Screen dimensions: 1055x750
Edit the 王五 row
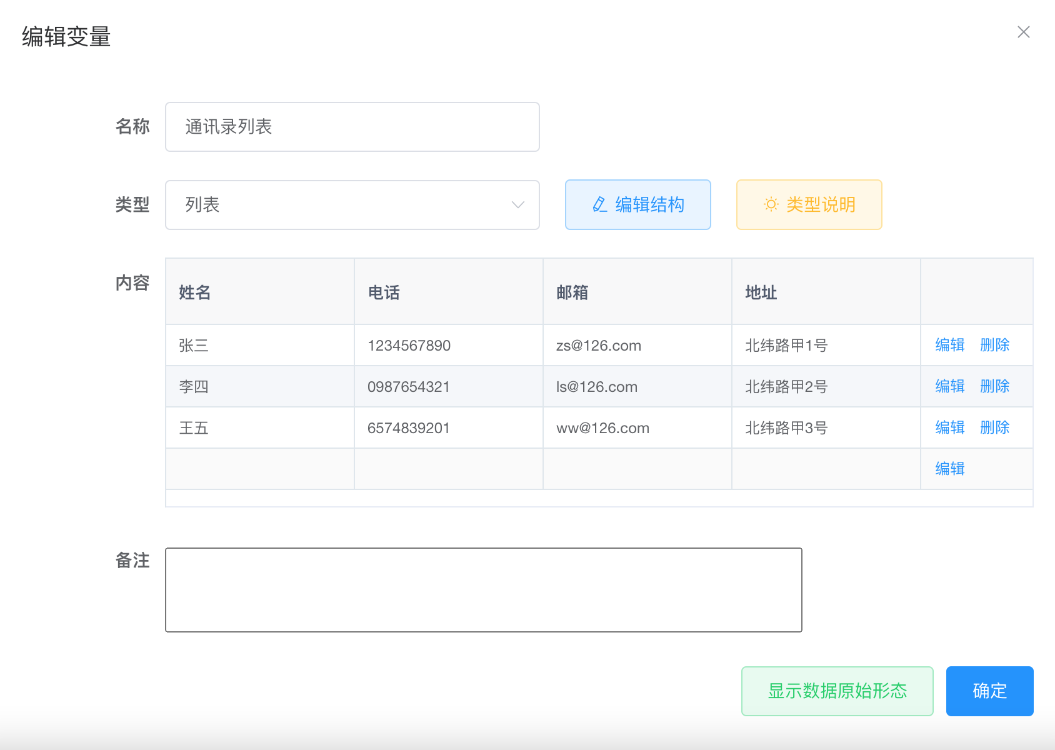(950, 427)
